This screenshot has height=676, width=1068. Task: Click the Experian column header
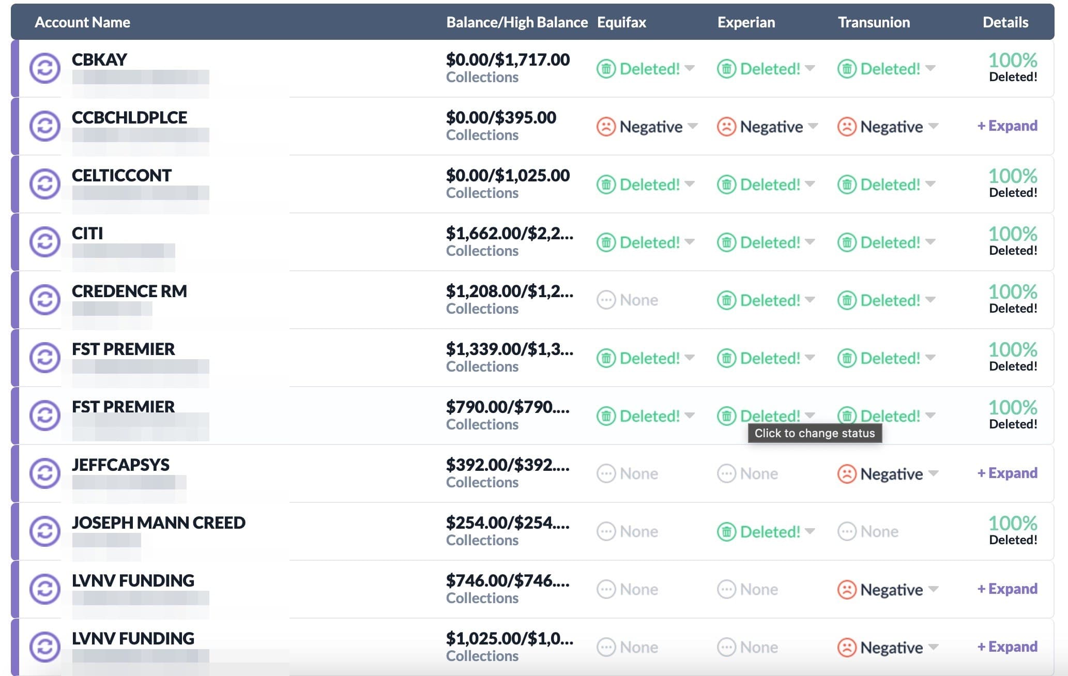pos(746,22)
